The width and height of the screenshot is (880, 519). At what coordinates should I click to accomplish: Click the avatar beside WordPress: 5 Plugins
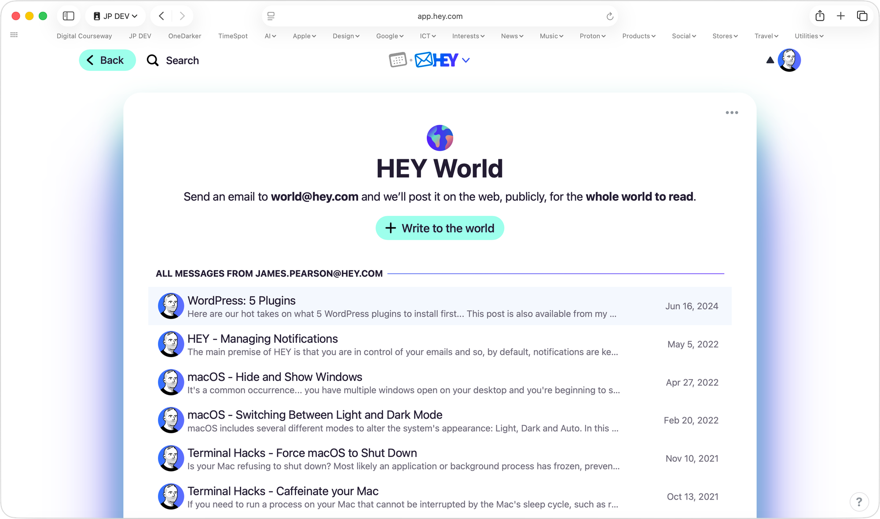click(171, 306)
